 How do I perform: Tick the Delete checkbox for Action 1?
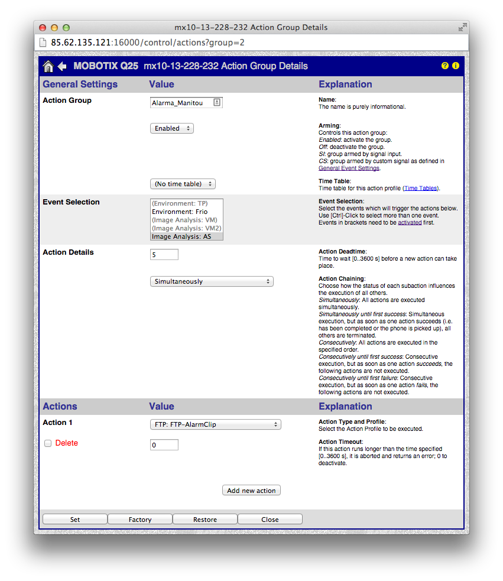[x=48, y=443]
